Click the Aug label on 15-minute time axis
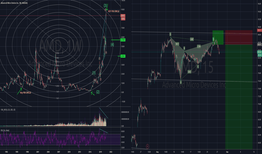262x154 pixels. [x=157, y=152]
